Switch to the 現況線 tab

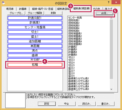10,9
